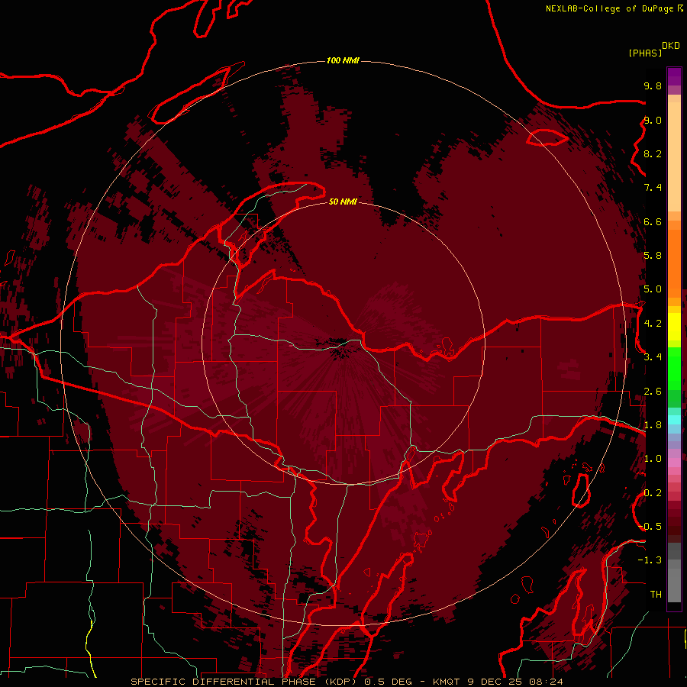Click the radar site at the rings' center
The width and height of the screenshot is (687, 687).
click(x=343, y=343)
